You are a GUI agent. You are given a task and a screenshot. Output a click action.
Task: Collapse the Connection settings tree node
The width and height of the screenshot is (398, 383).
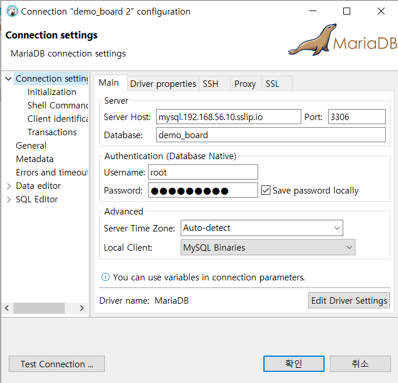click(8, 79)
